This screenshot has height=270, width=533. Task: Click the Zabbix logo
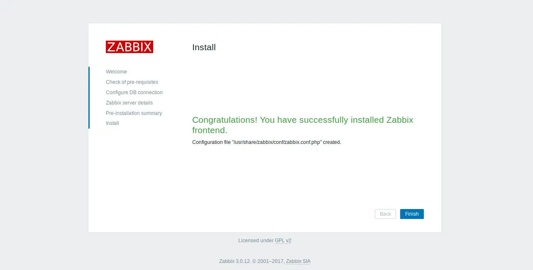(130, 47)
